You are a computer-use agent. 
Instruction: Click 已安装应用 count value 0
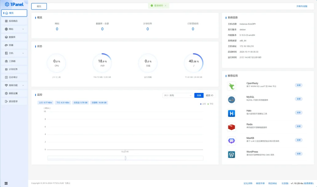tap(193, 29)
